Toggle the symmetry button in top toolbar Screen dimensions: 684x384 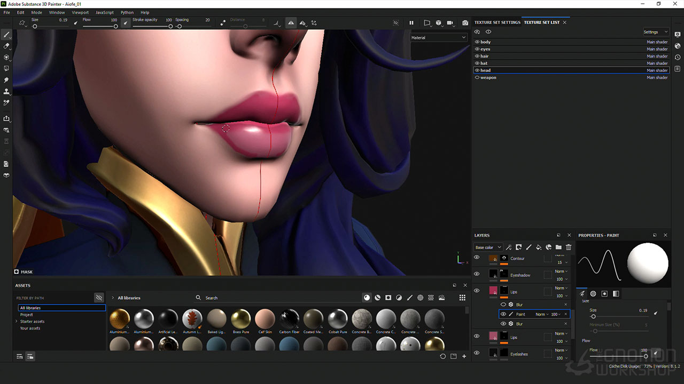click(x=291, y=23)
